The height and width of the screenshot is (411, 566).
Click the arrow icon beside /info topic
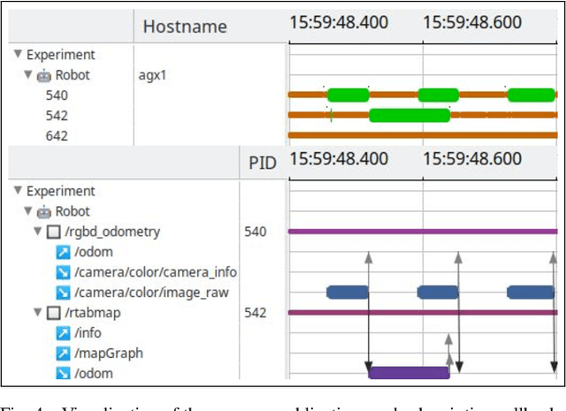pyautogui.click(x=63, y=333)
